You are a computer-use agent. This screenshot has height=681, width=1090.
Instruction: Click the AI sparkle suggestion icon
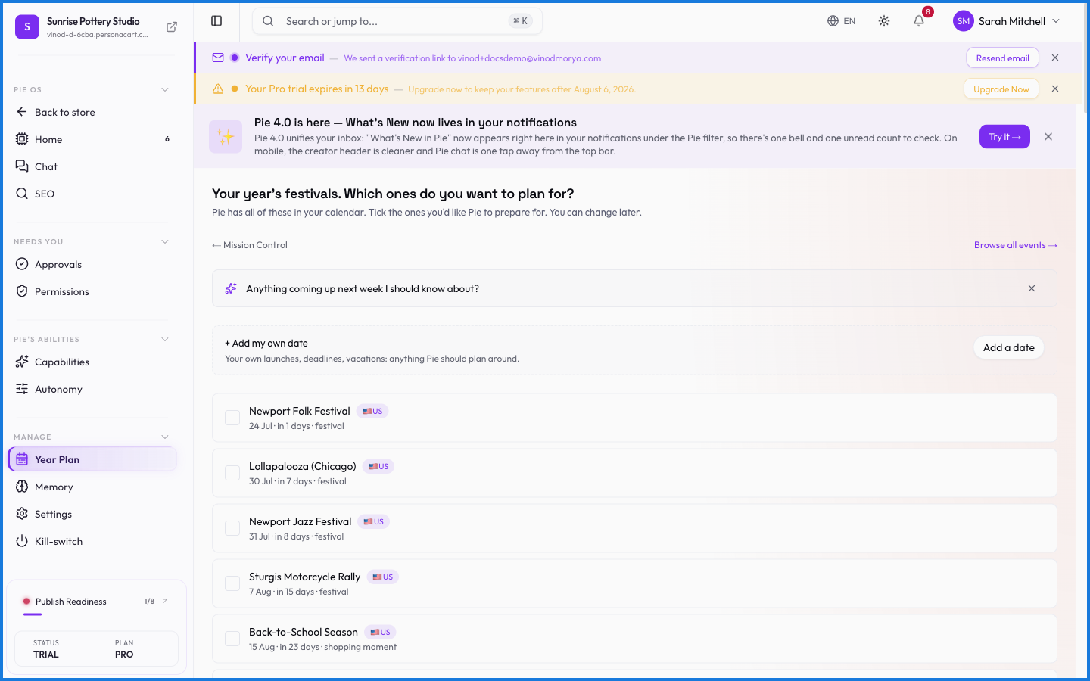[231, 288]
